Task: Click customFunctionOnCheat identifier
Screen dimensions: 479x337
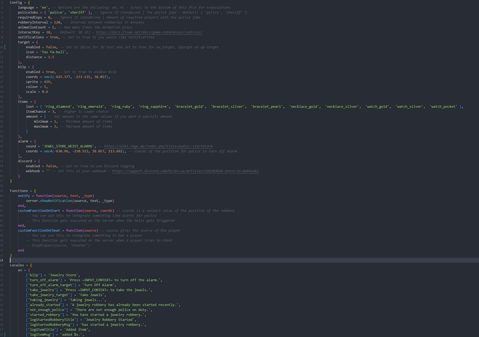Action: (39, 231)
